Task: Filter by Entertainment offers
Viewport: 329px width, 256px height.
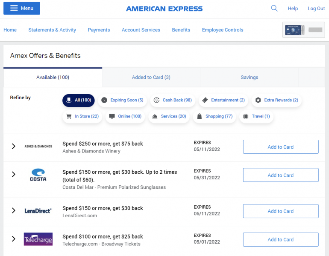Action: click(223, 100)
